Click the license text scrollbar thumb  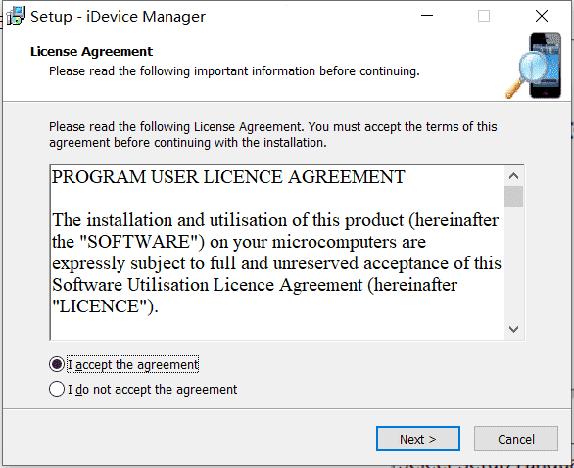click(x=513, y=197)
